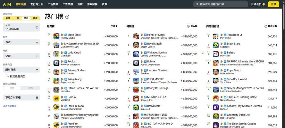
Task: Open the 10月2024年 month picker
Action: click(21, 27)
